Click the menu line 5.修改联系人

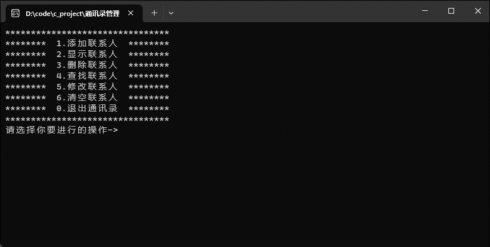pyautogui.click(x=87, y=87)
